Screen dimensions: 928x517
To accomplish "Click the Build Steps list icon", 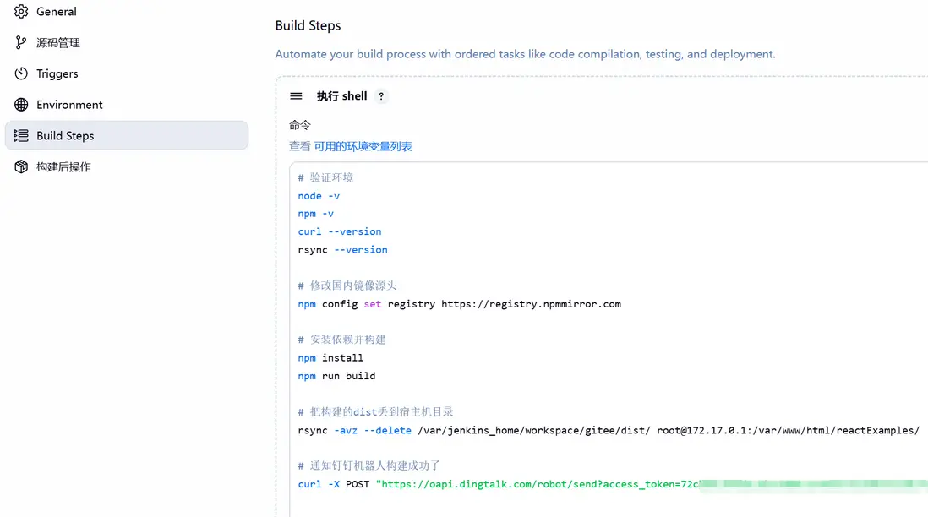I will (x=21, y=136).
